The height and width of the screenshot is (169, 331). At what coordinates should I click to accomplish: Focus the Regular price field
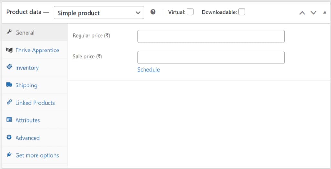tap(211, 37)
